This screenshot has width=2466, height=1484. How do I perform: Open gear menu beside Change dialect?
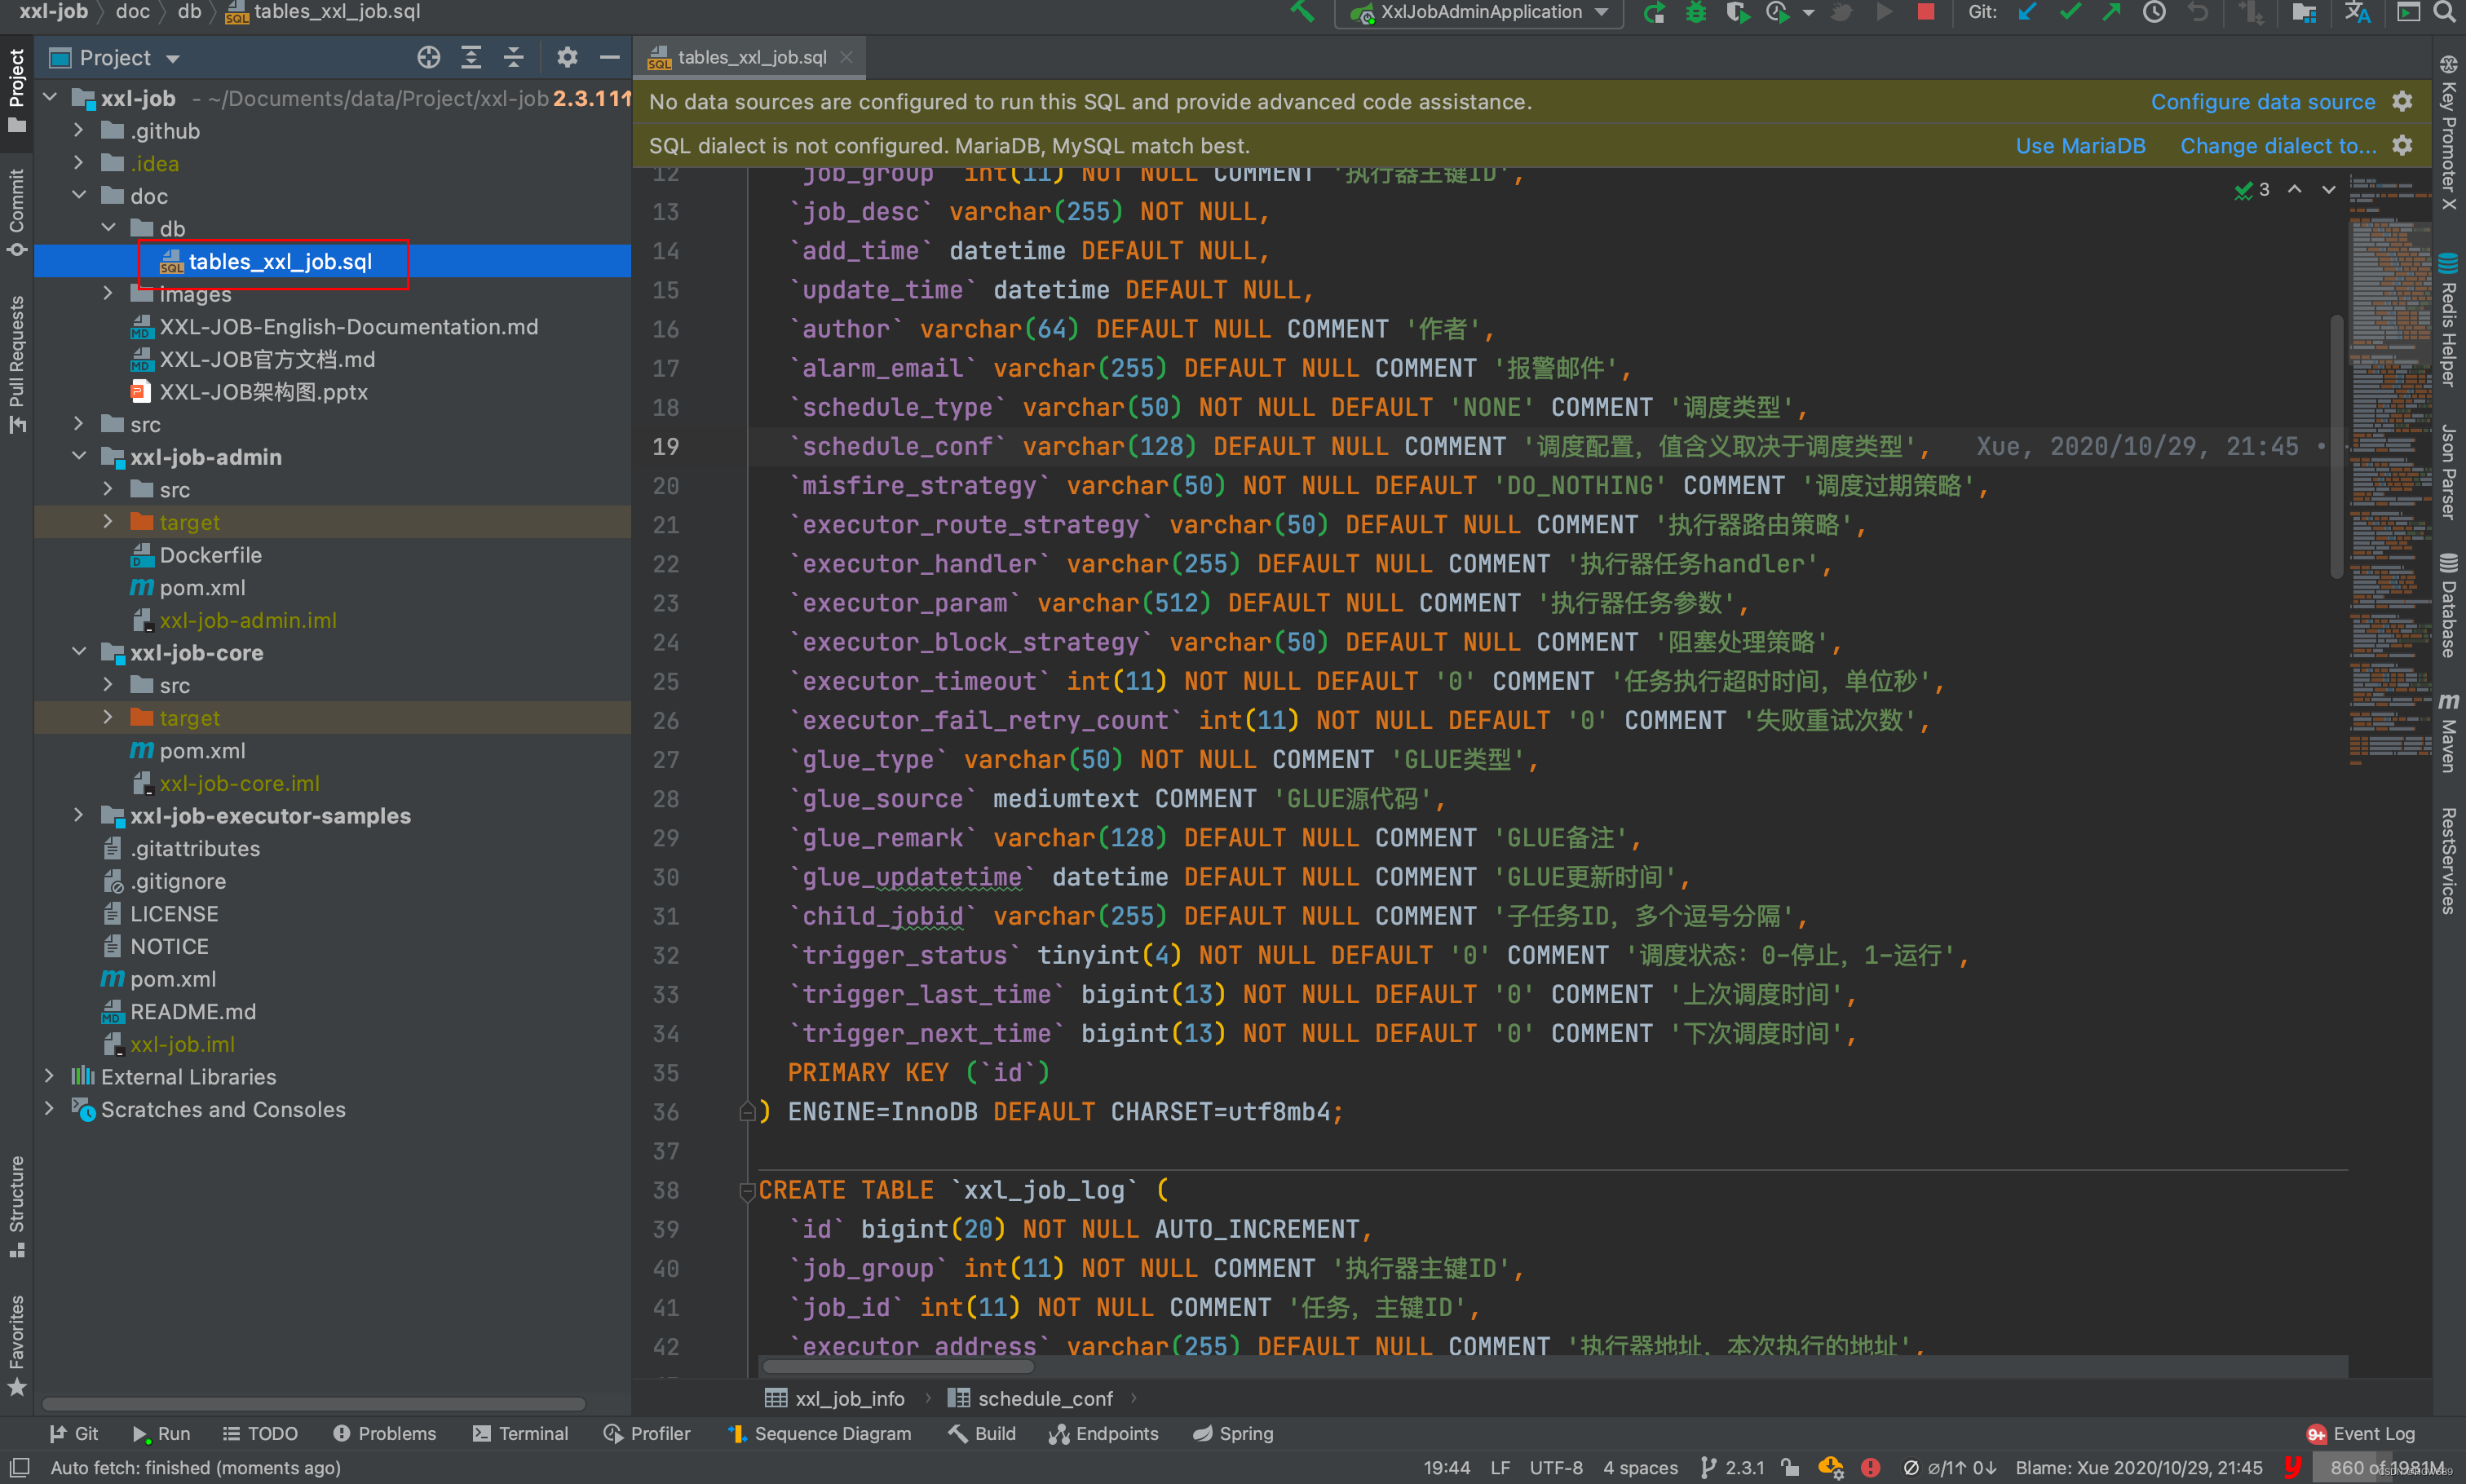[2402, 146]
